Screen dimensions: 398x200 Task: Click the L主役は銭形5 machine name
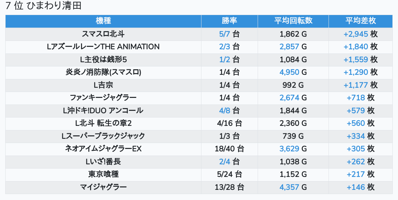pyautogui.click(x=103, y=59)
